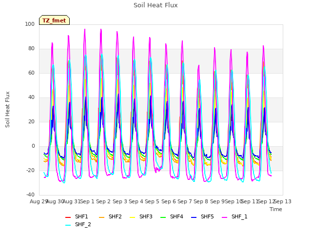Image resolution: width=312 pixels, height=234 pixels.
Task: Click the Sep 8 x-axis date label
Action: click(201, 201)
